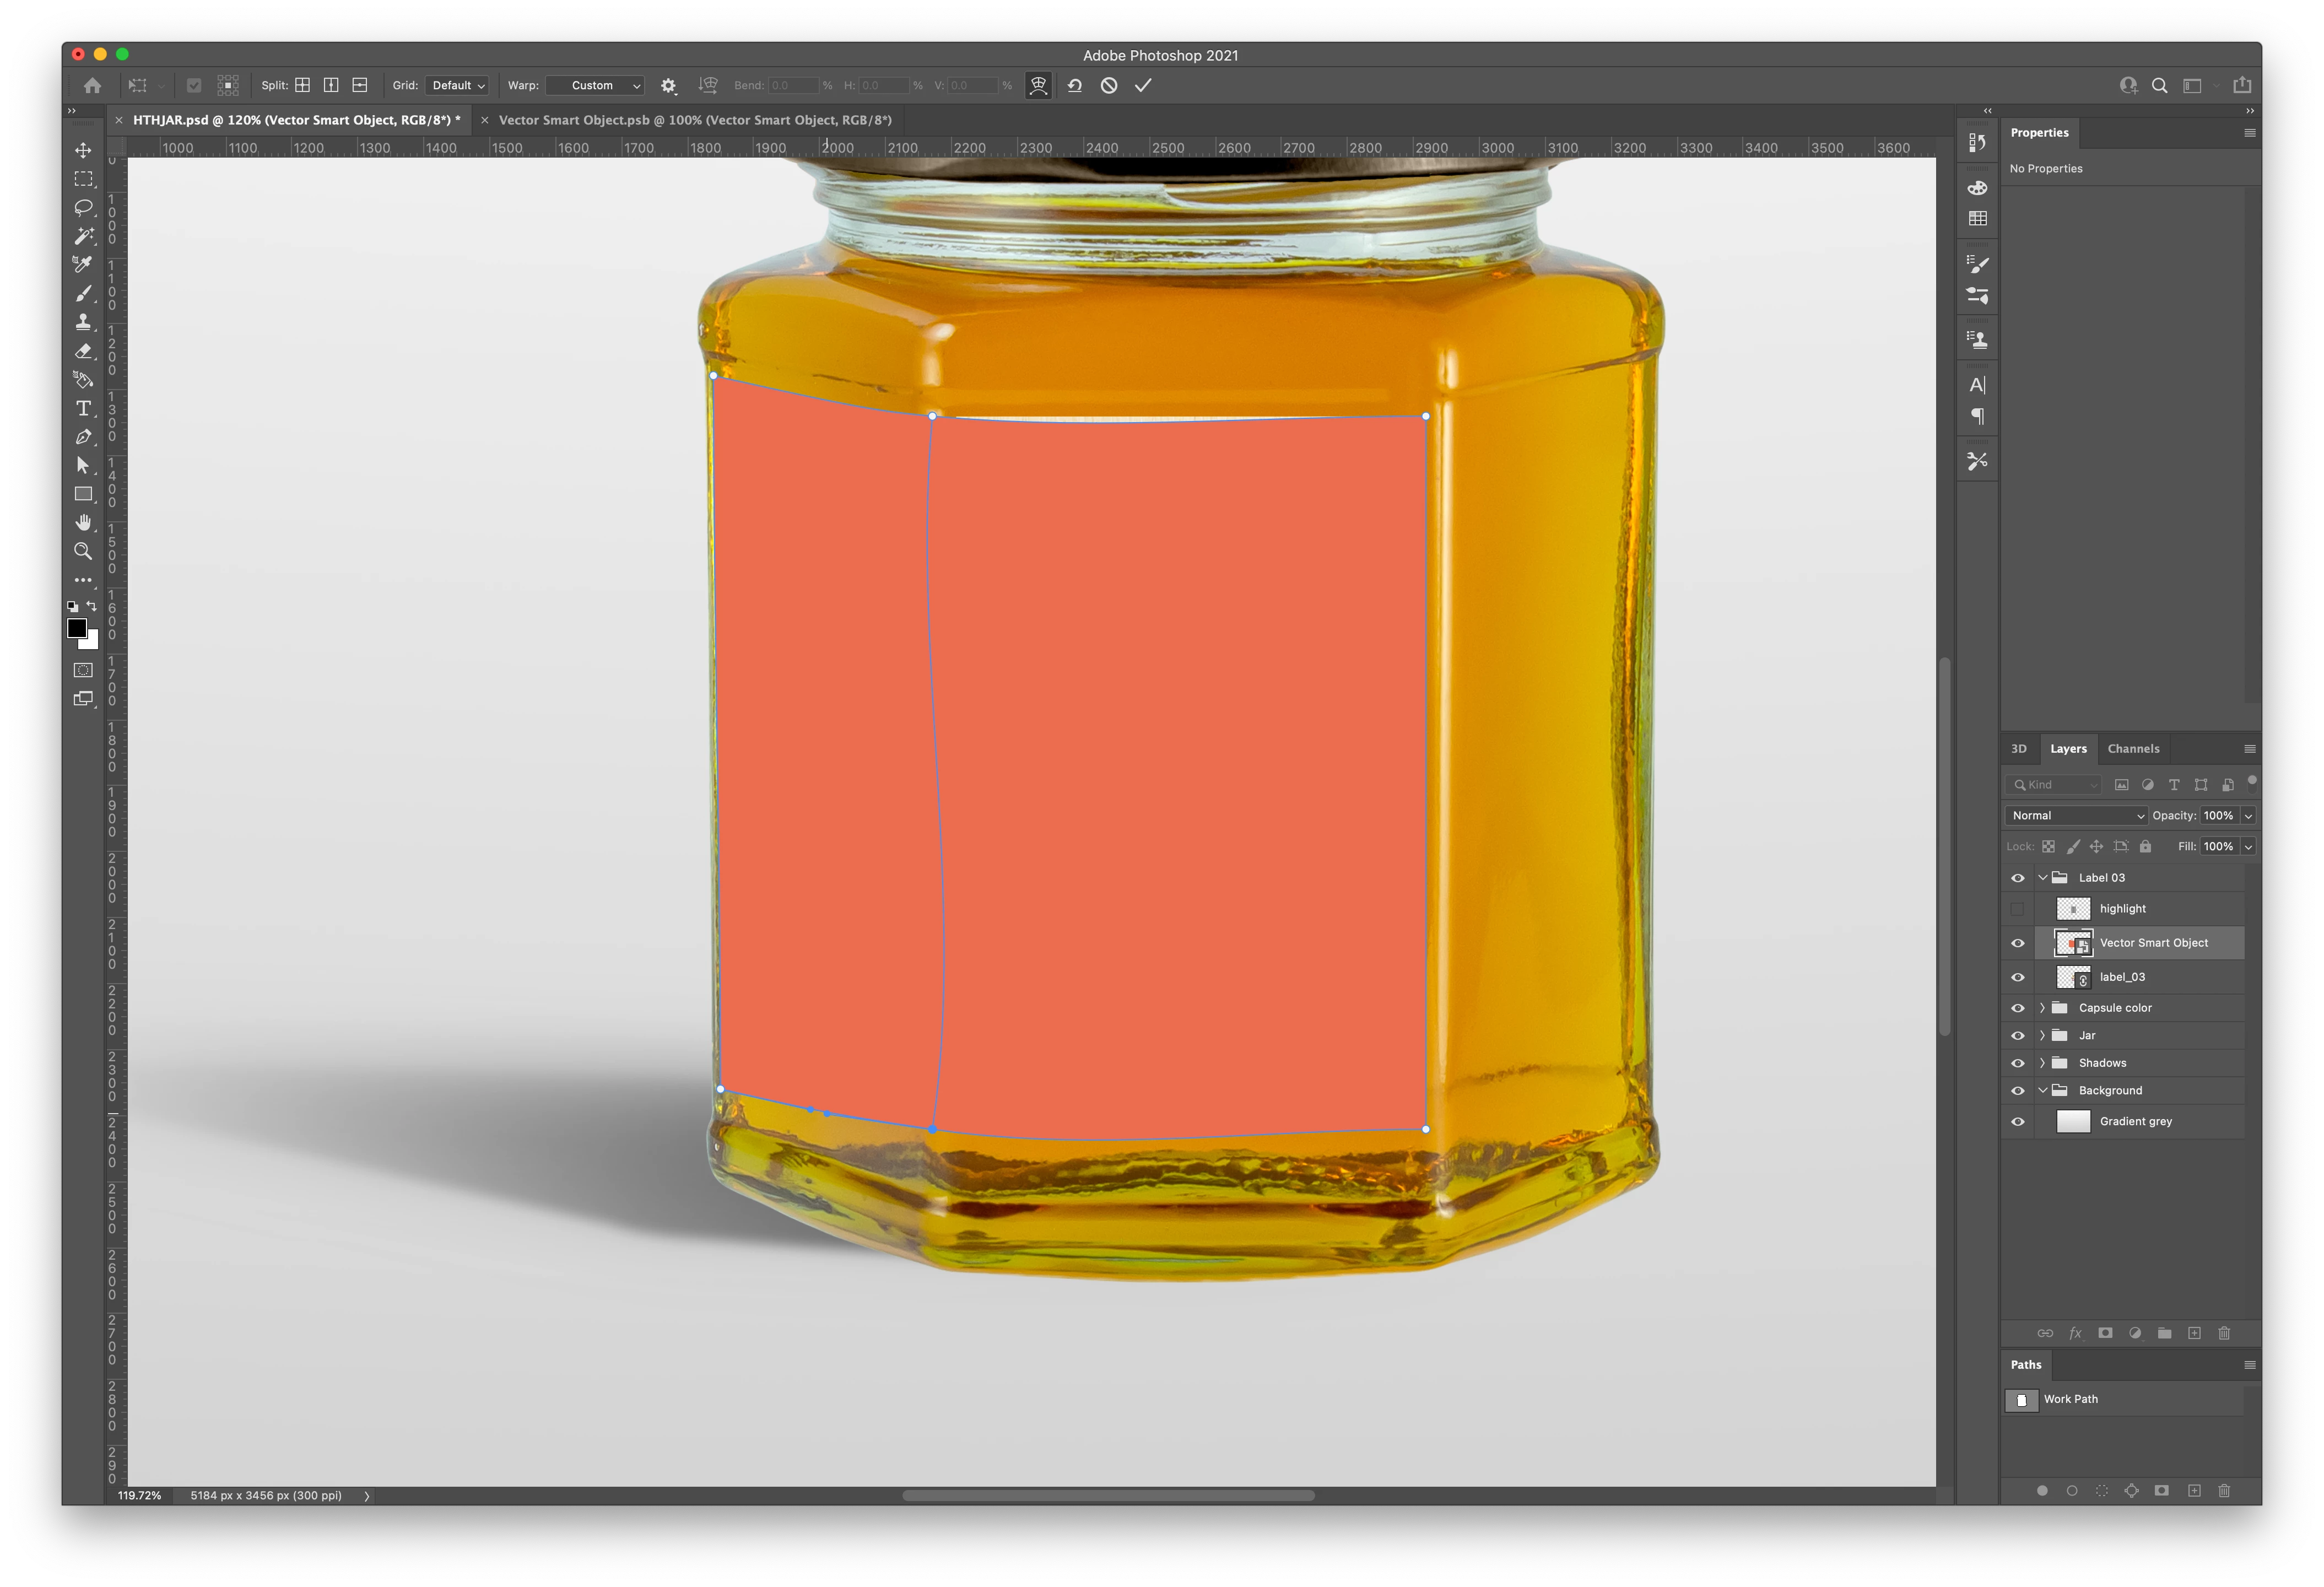The width and height of the screenshot is (2324, 1587).
Task: Hide the Gradient grey layer
Action: (x=2017, y=1122)
